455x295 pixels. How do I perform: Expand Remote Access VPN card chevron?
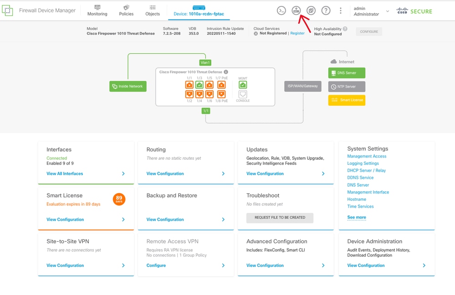pos(223,265)
